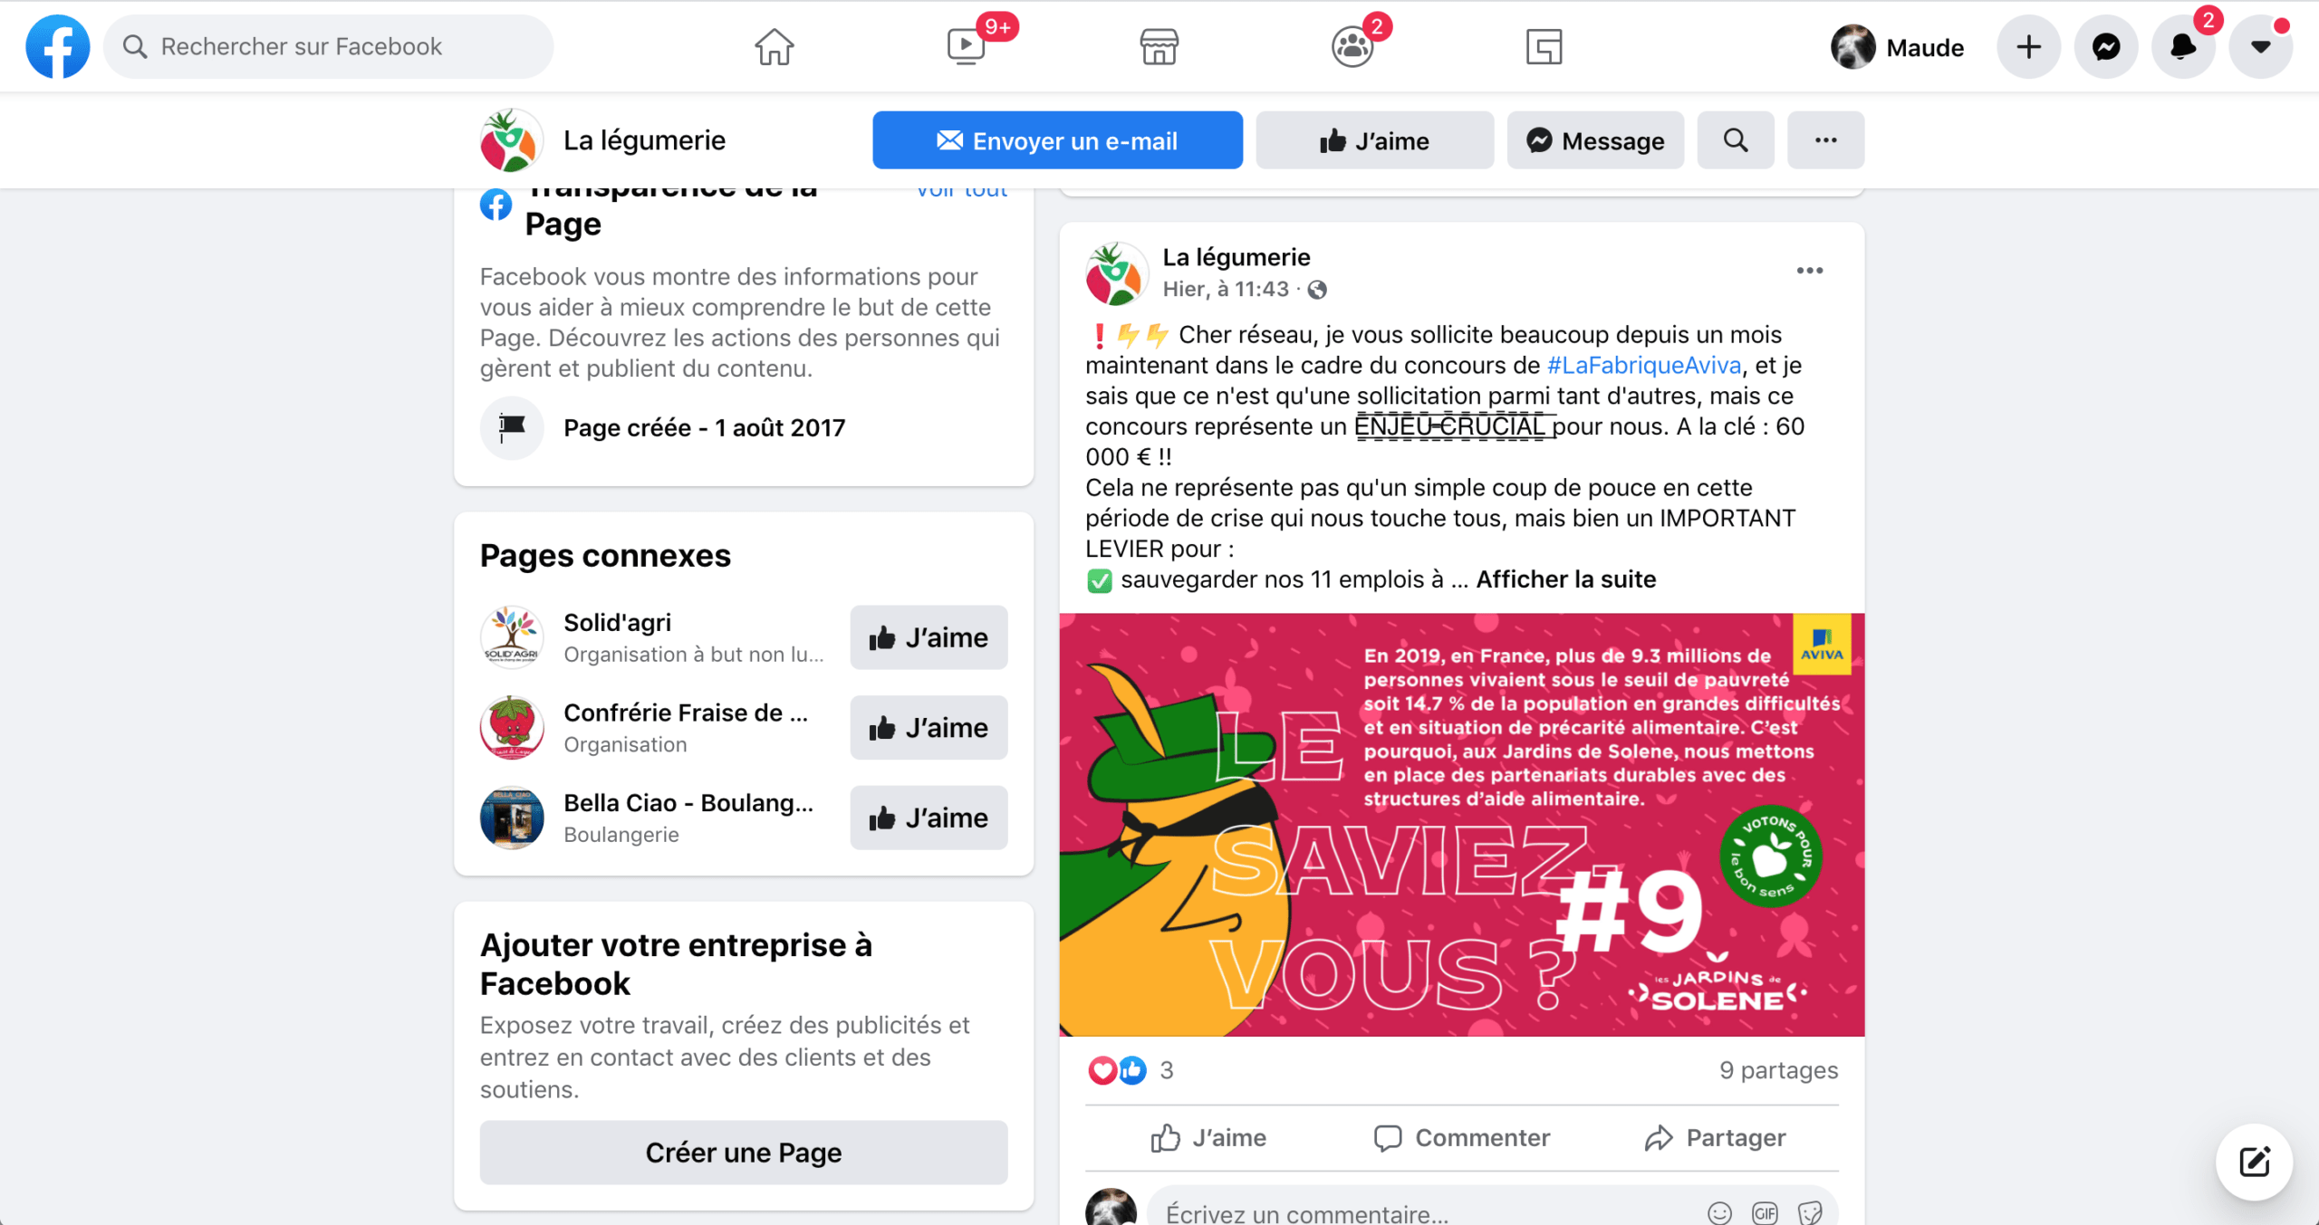Click the Rechercher sur Facebook search field
2319x1225 pixels.
328,47
